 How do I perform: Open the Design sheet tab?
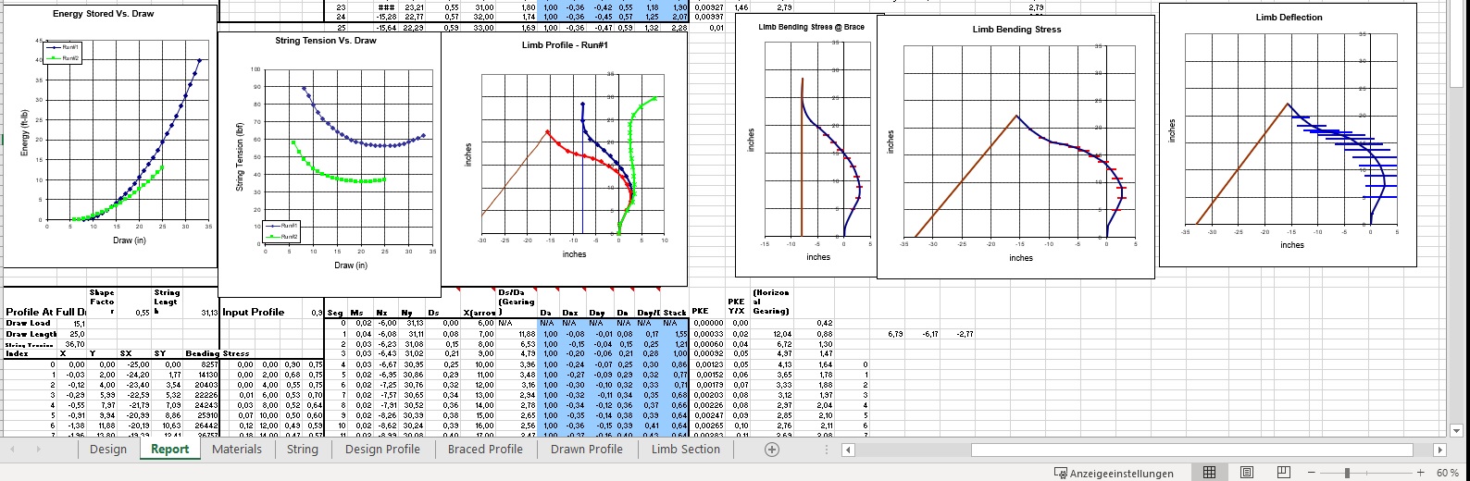click(x=108, y=450)
